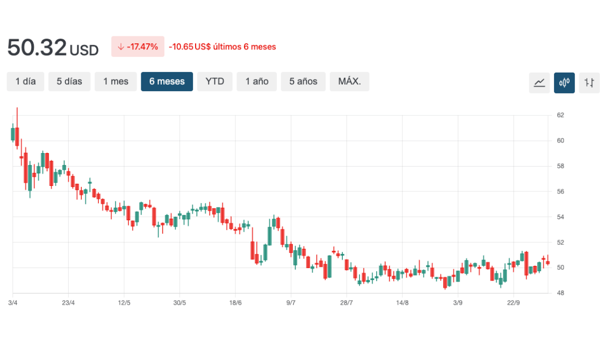Select candlestick chart view
The width and height of the screenshot is (605, 340).
pyautogui.click(x=564, y=83)
